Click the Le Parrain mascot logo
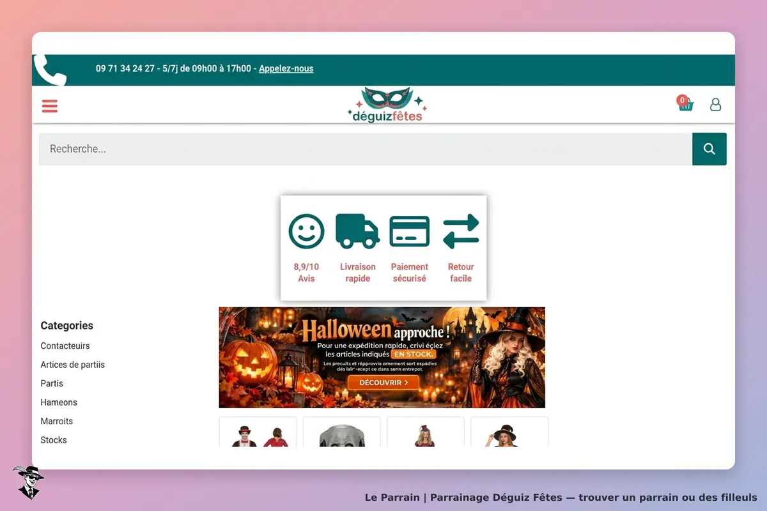Image resolution: width=767 pixels, height=511 pixels. coord(27,482)
